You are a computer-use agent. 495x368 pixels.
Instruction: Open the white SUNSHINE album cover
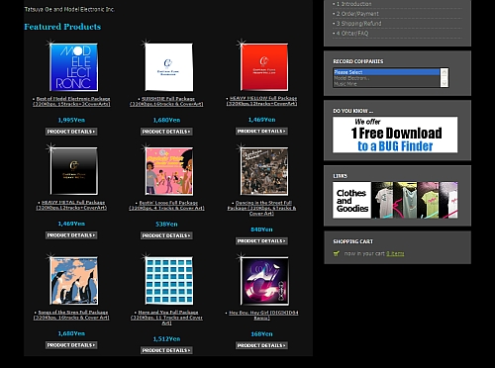pyautogui.click(x=169, y=67)
